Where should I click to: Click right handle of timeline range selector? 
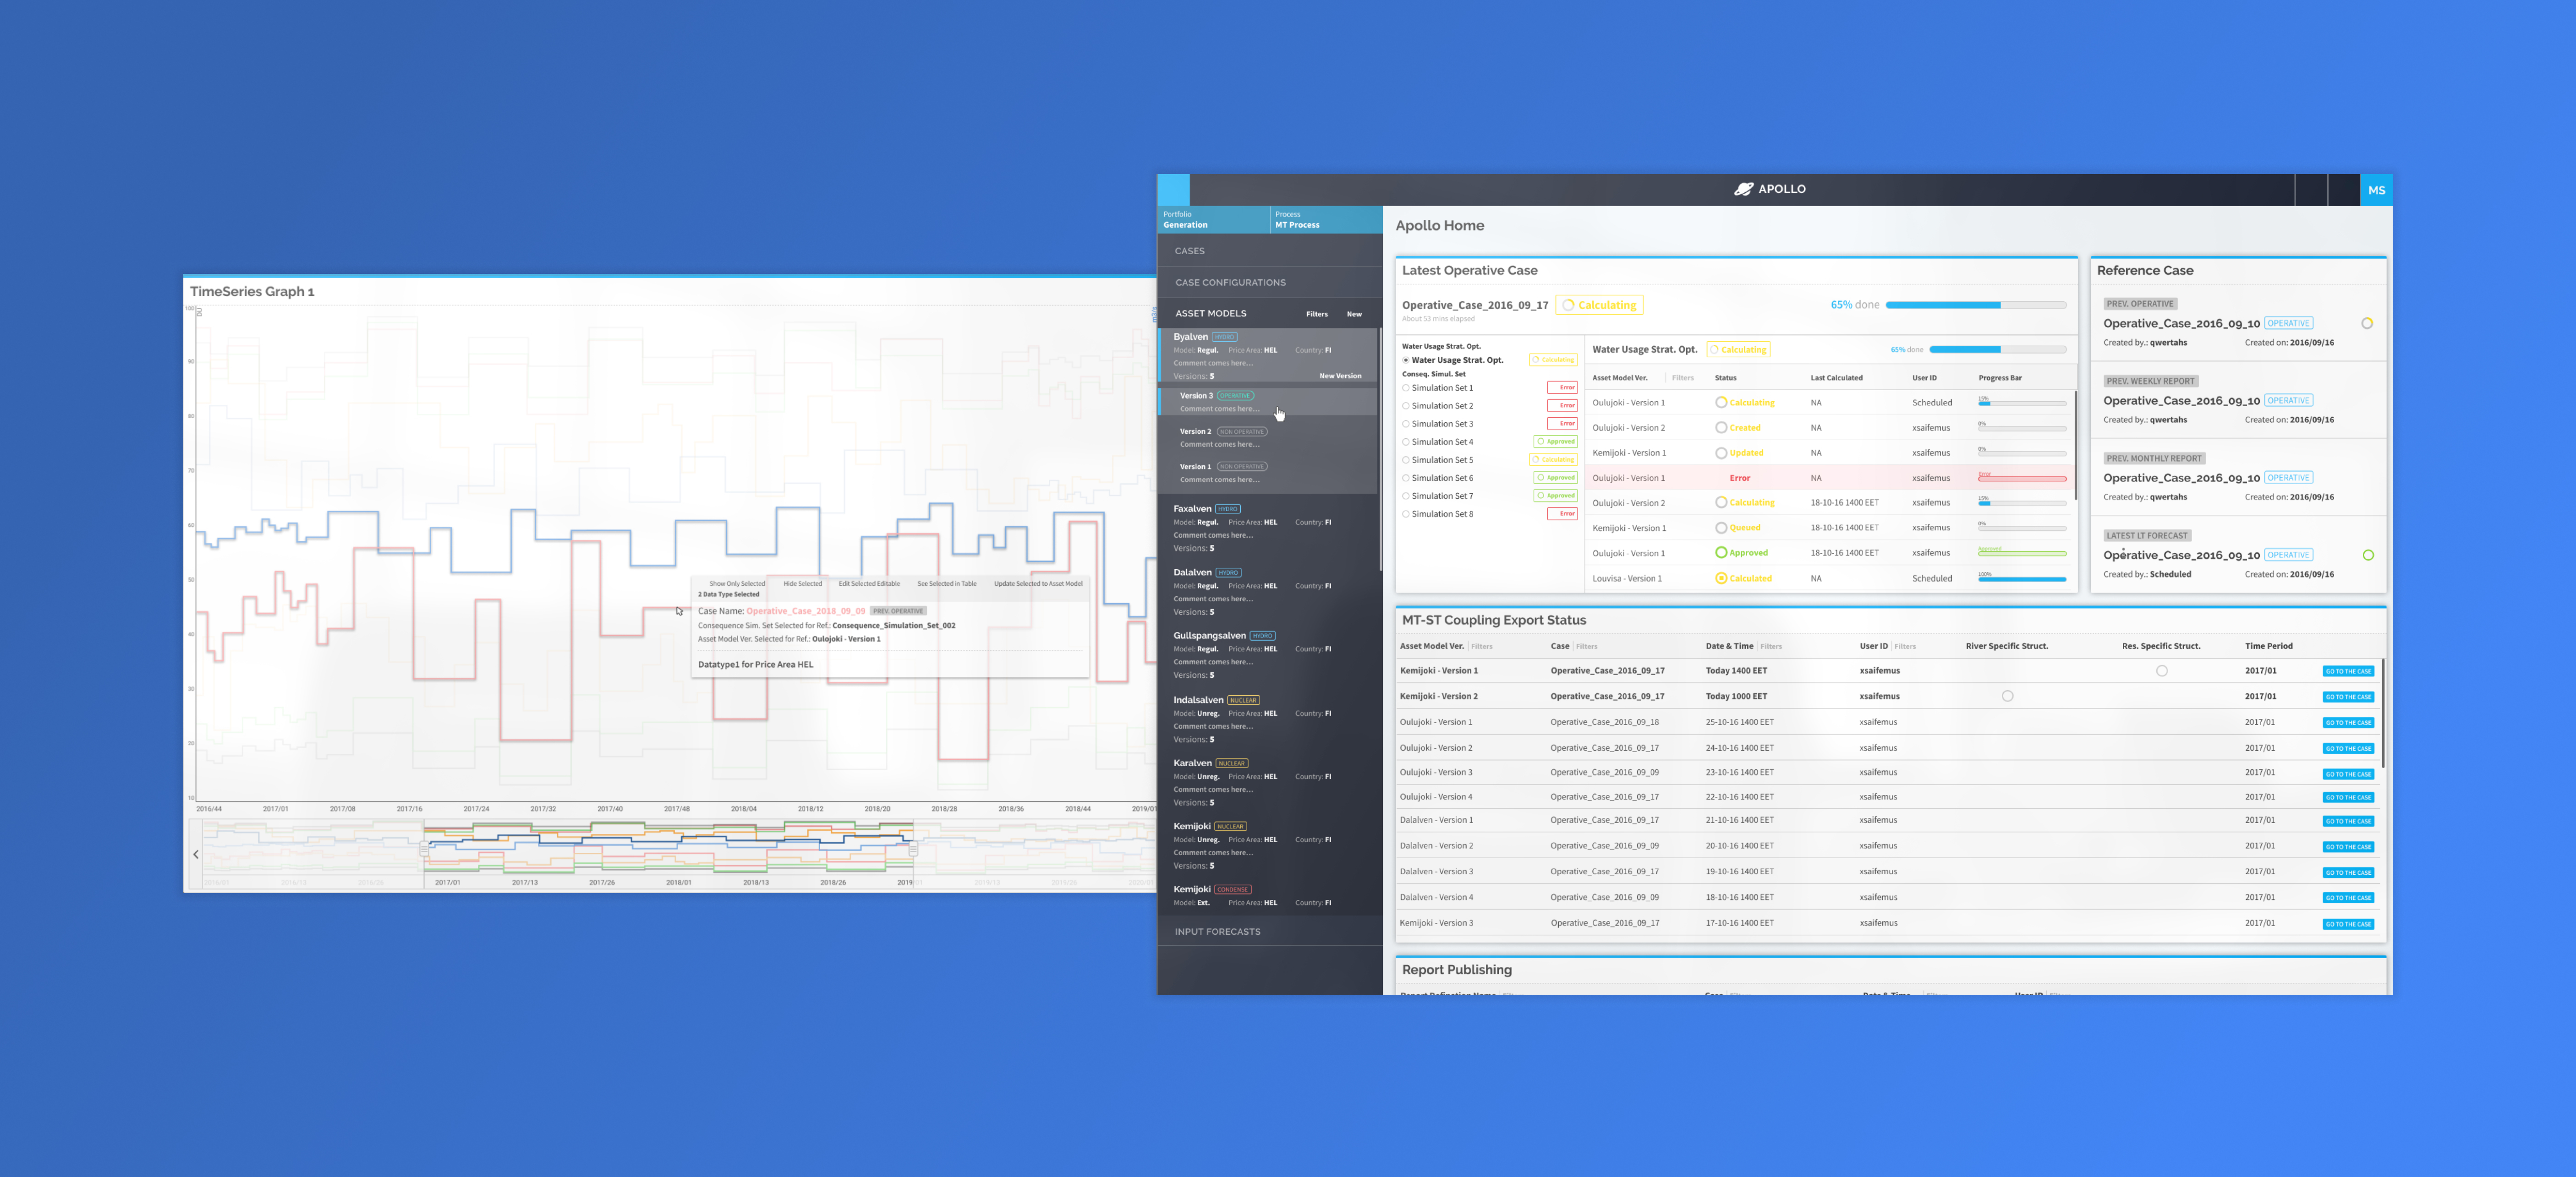pyautogui.click(x=913, y=849)
